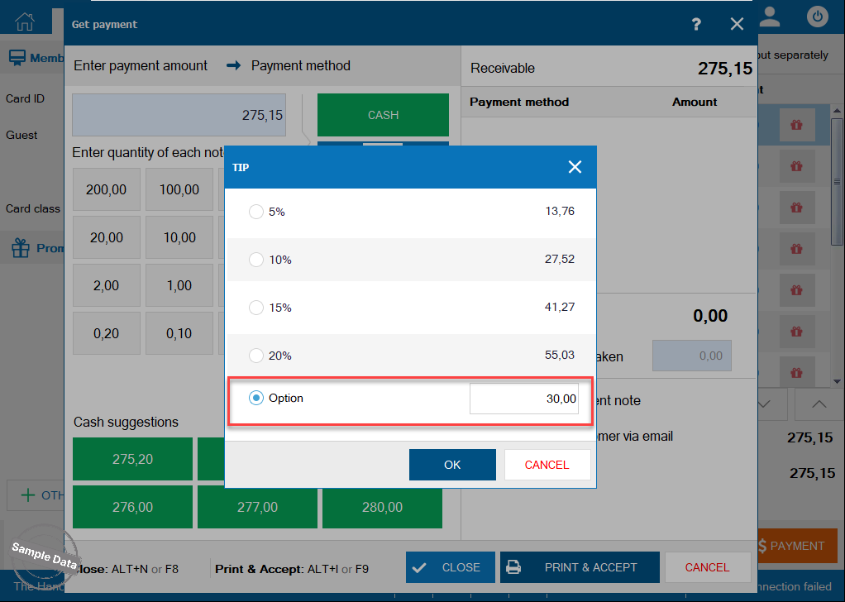Click the payment amount field showing 275,15
Viewport: 845px width, 602px height.
click(x=179, y=115)
